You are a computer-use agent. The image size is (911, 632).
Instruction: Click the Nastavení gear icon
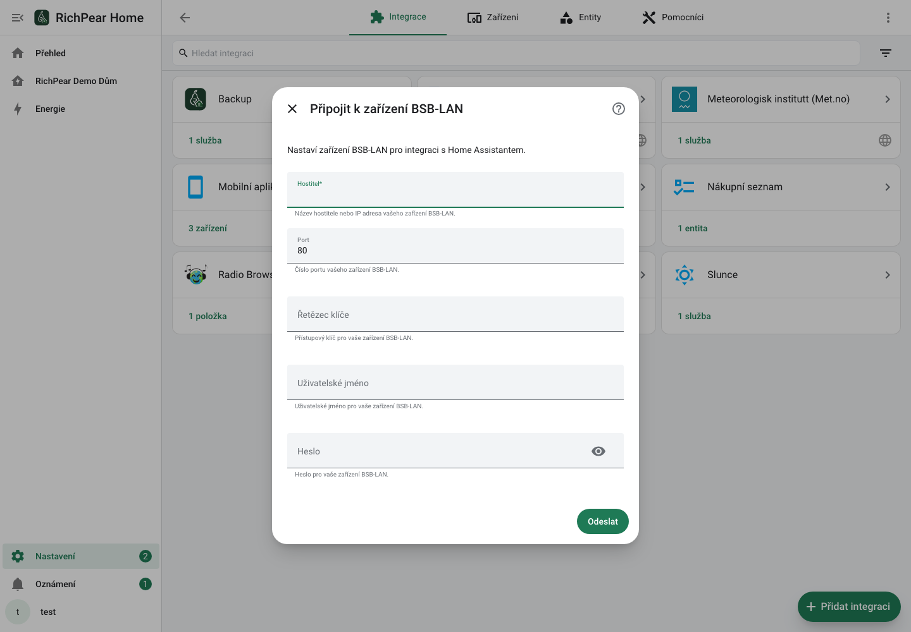coord(18,556)
